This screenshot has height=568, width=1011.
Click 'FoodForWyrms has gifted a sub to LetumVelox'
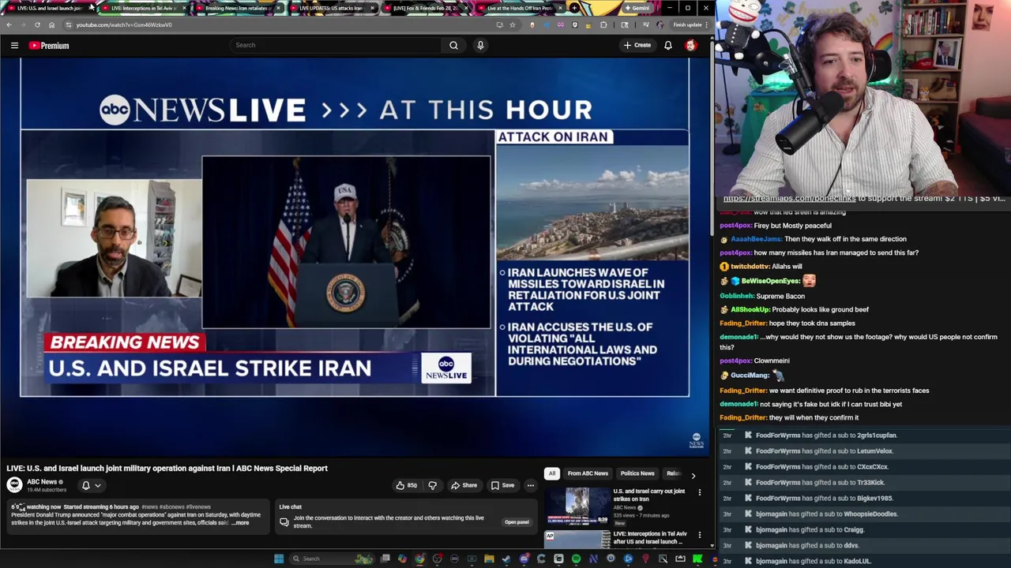pyautogui.click(x=824, y=451)
